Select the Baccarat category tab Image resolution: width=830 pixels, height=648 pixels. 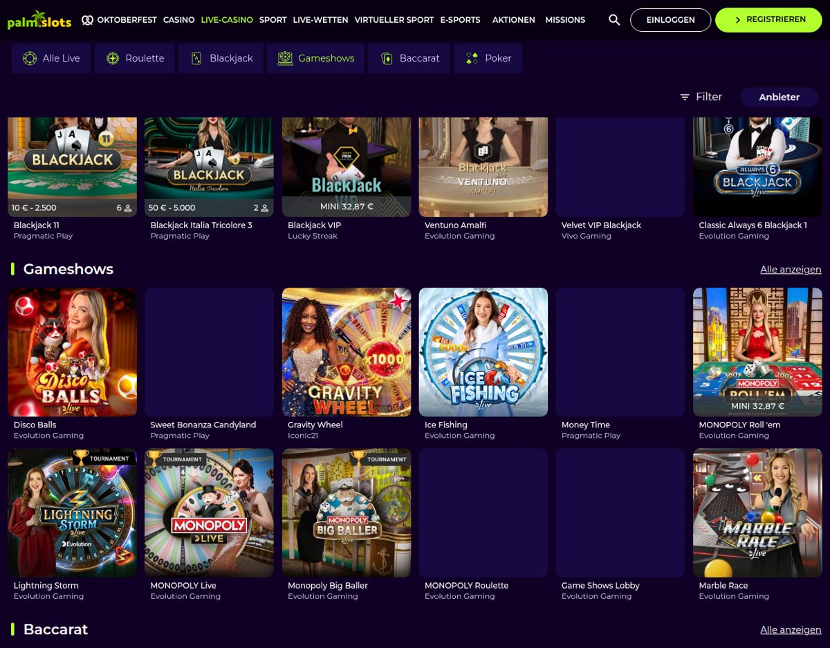click(x=409, y=58)
